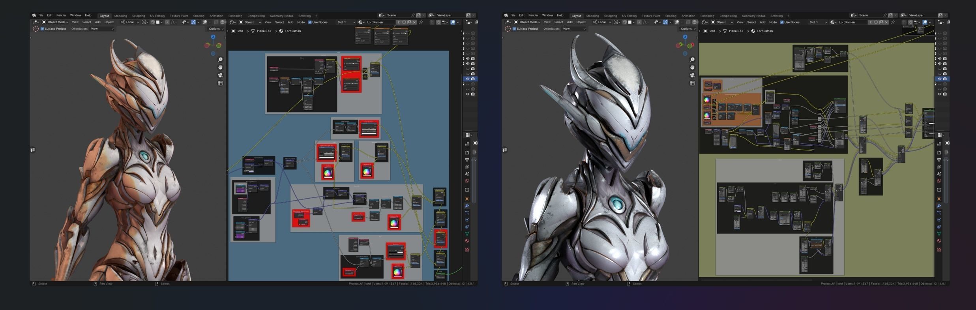Open Object Mode dropdown in left window

pos(55,22)
